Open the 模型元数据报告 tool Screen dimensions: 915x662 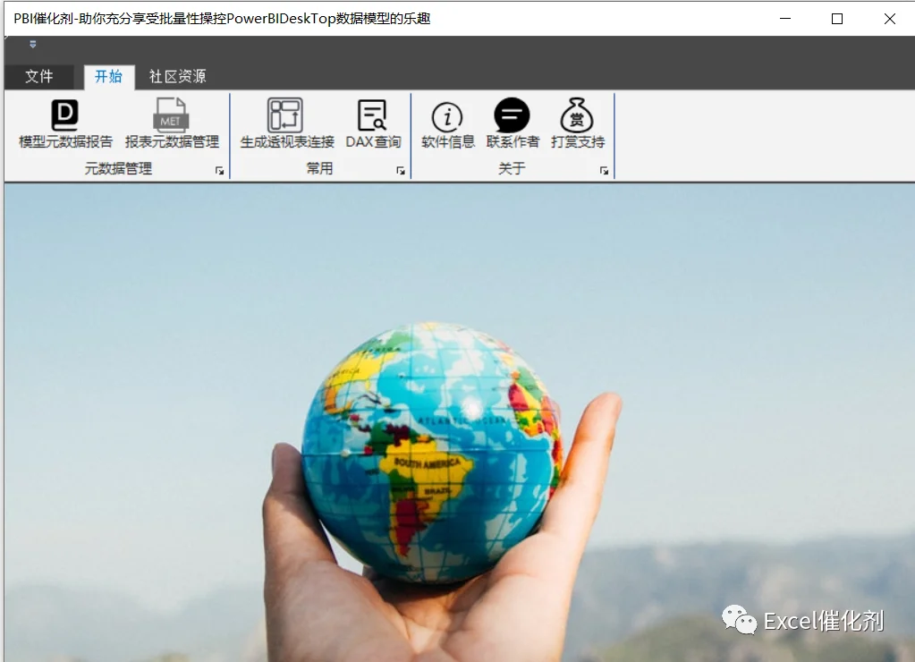pos(65,123)
